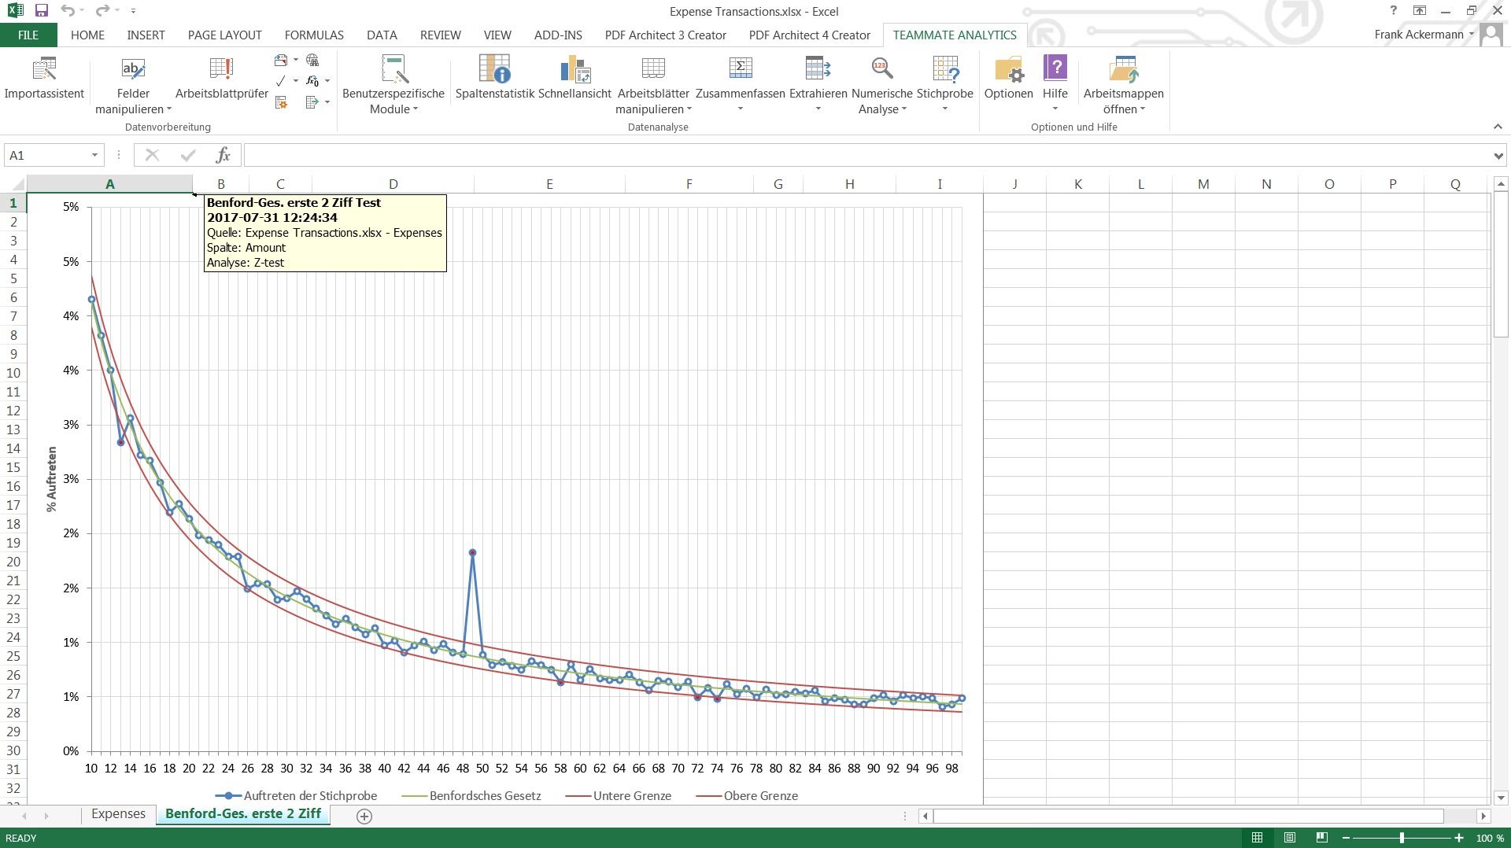Open the Importassistent tool
The height and width of the screenshot is (848, 1511).
(x=44, y=78)
